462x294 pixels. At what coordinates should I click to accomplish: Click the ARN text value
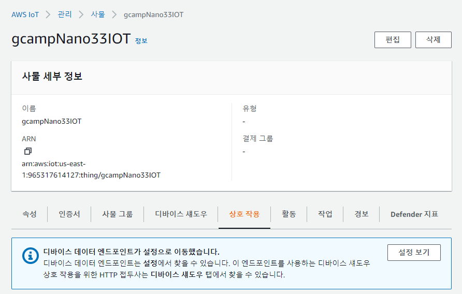pos(91,169)
